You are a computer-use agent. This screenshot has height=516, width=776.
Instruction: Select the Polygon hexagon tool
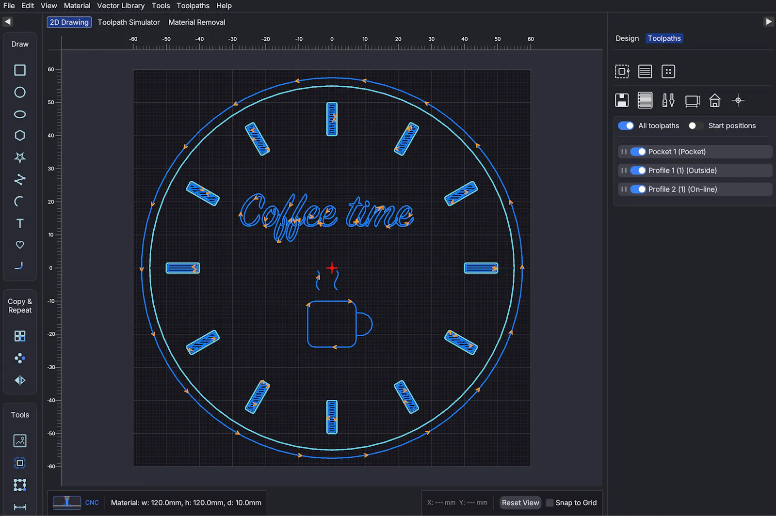pyautogui.click(x=20, y=136)
